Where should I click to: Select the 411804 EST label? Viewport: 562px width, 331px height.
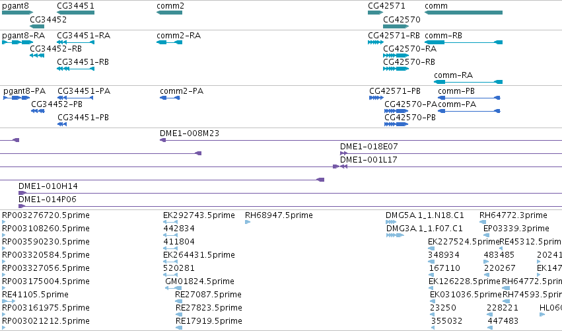[179, 242]
